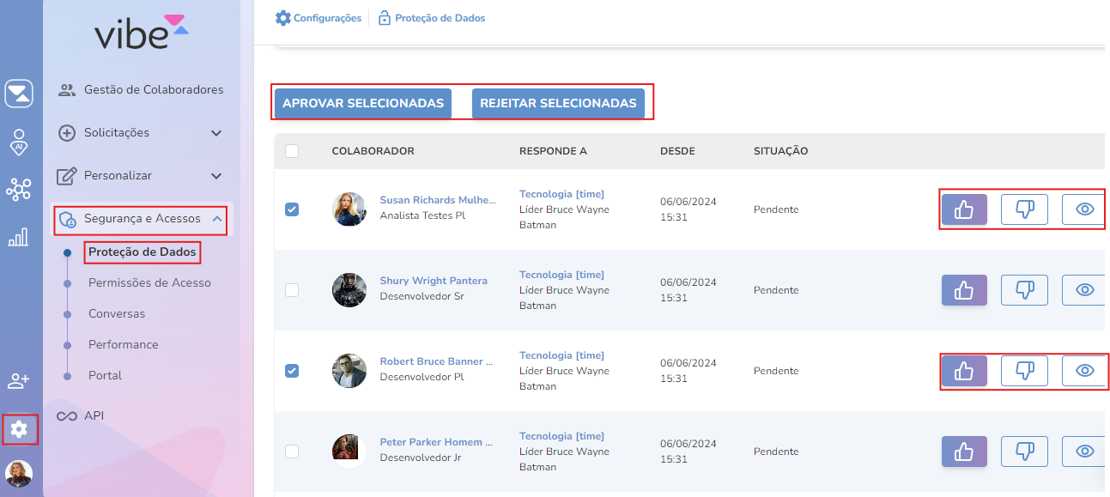This screenshot has height=497, width=1110.
Task: Uncheck the Susan Richards row checkbox
Action: (292, 209)
